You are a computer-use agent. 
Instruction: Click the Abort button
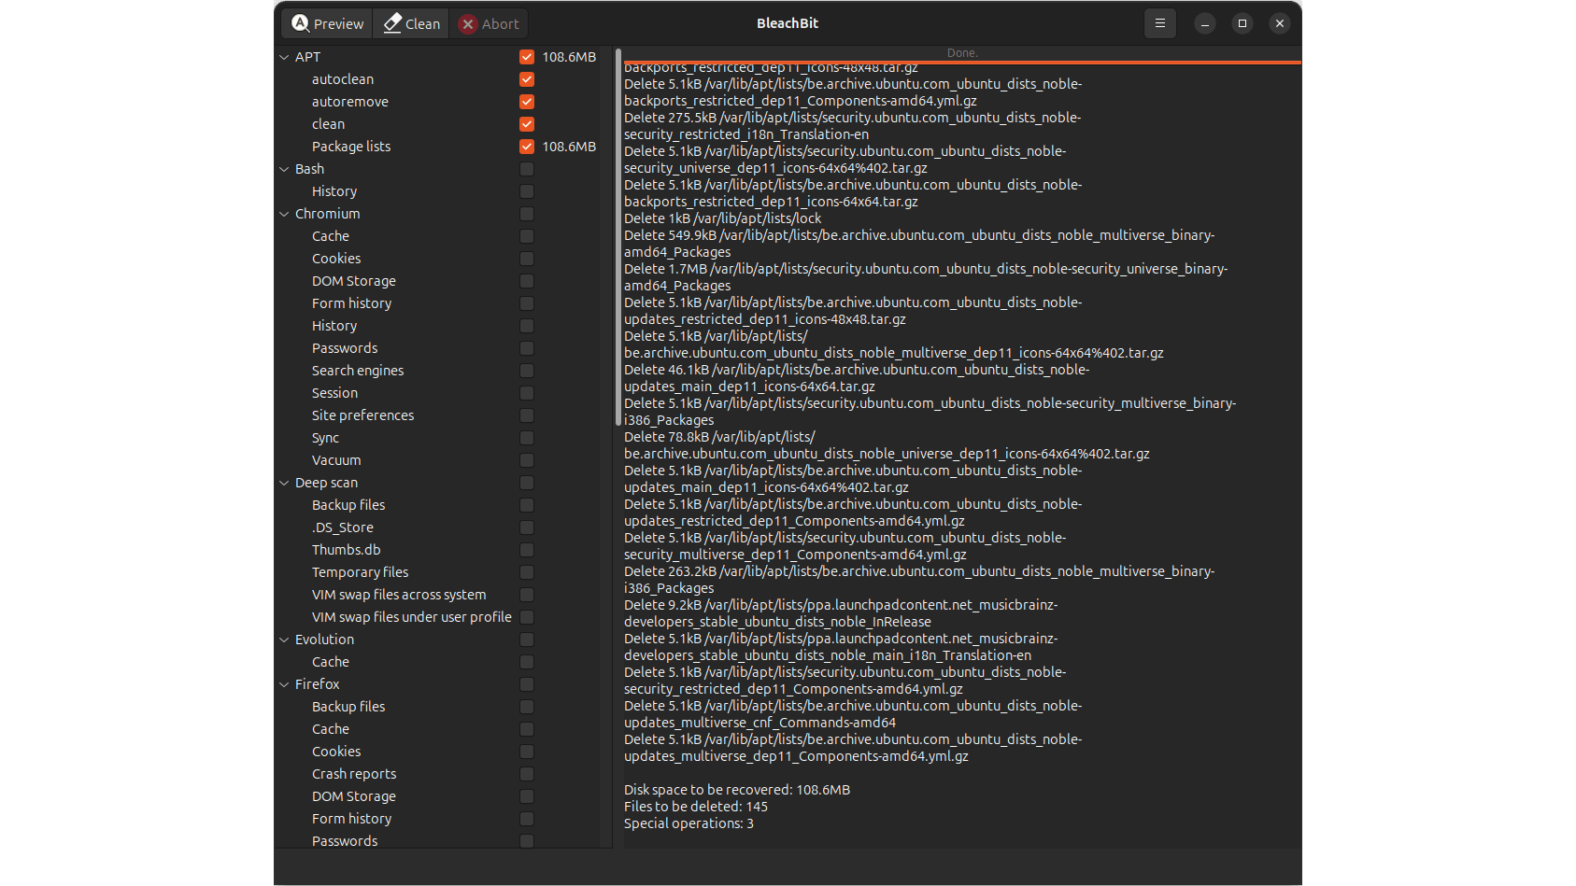tap(489, 23)
